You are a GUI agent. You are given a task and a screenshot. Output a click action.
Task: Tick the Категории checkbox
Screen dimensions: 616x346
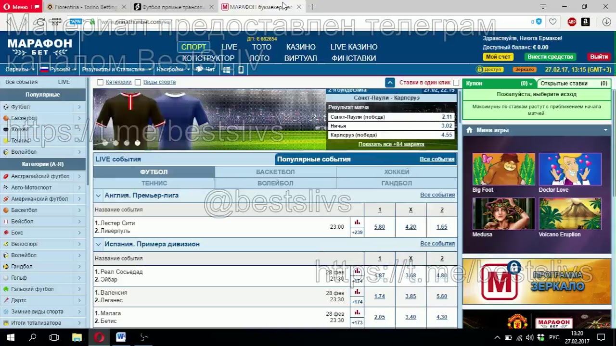[x=100, y=82]
